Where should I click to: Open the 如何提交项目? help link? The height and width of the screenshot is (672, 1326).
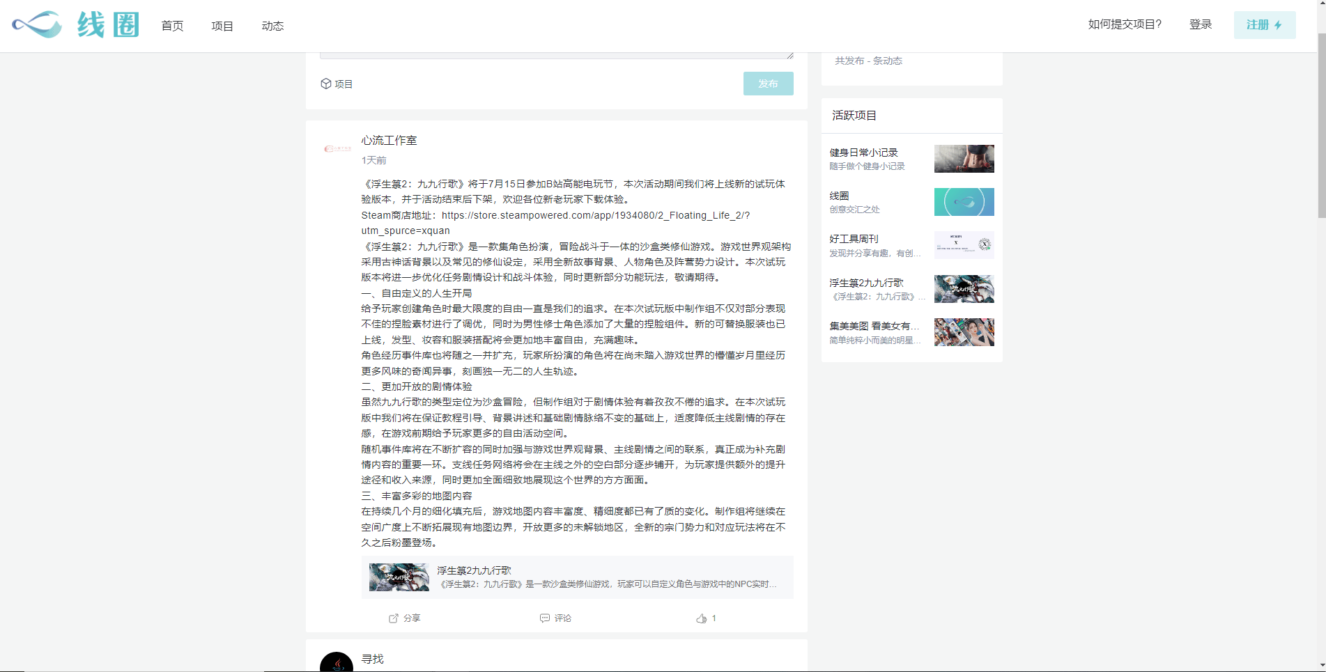(x=1125, y=24)
